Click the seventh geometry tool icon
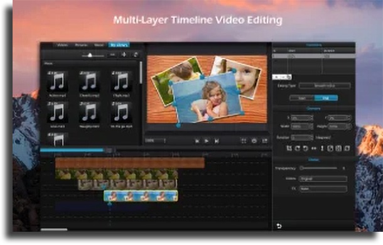The image size is (383, 245). point(338,148)
